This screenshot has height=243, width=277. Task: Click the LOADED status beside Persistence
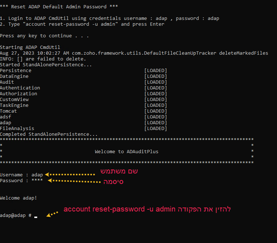point(155,71)
